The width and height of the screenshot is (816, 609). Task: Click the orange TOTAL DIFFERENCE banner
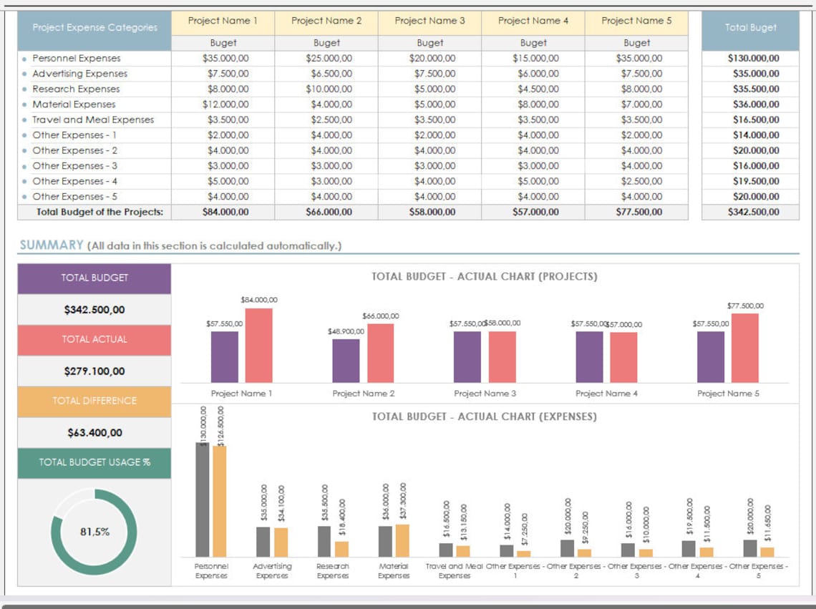(x=94, y=401)
